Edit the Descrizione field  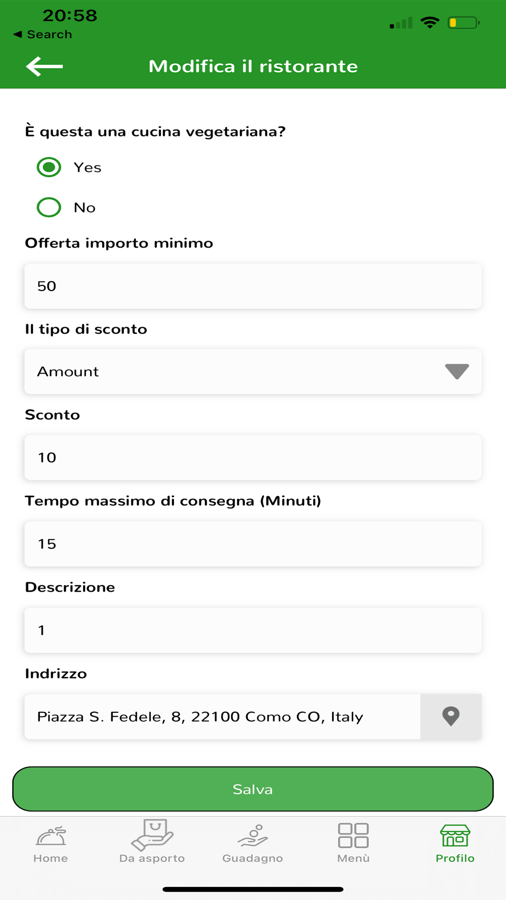click(x=253, y=630)
